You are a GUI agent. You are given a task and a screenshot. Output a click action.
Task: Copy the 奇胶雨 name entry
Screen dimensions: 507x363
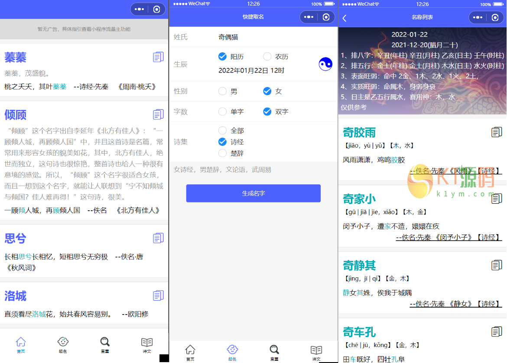[x=496, y=132]
